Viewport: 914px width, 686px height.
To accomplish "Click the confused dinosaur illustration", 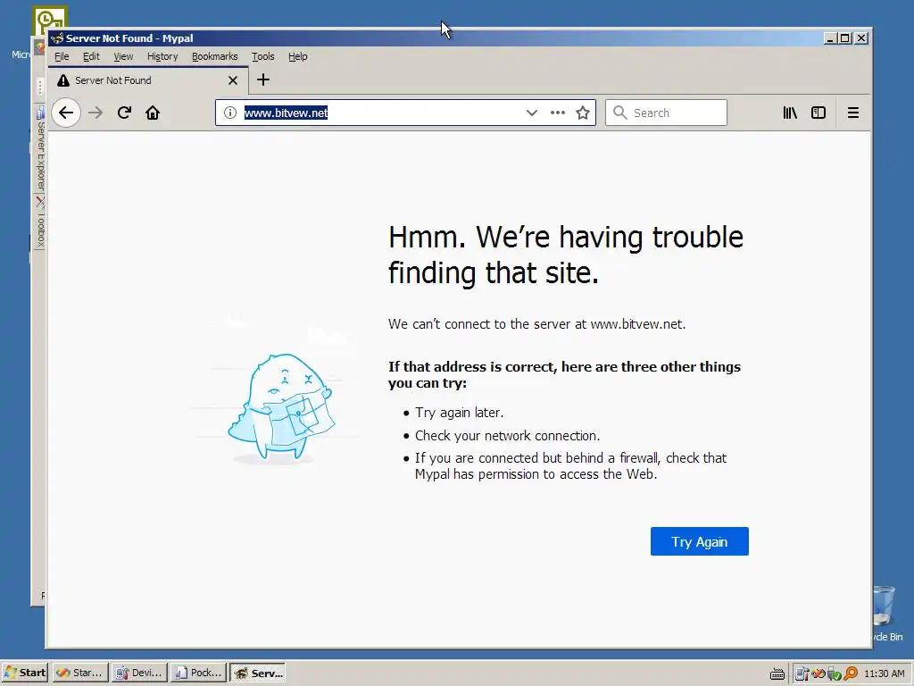I will (x=281, y=407).
